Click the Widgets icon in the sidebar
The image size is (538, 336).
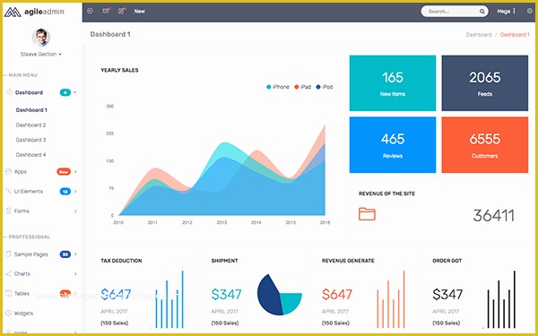click(x=9, y=313)
